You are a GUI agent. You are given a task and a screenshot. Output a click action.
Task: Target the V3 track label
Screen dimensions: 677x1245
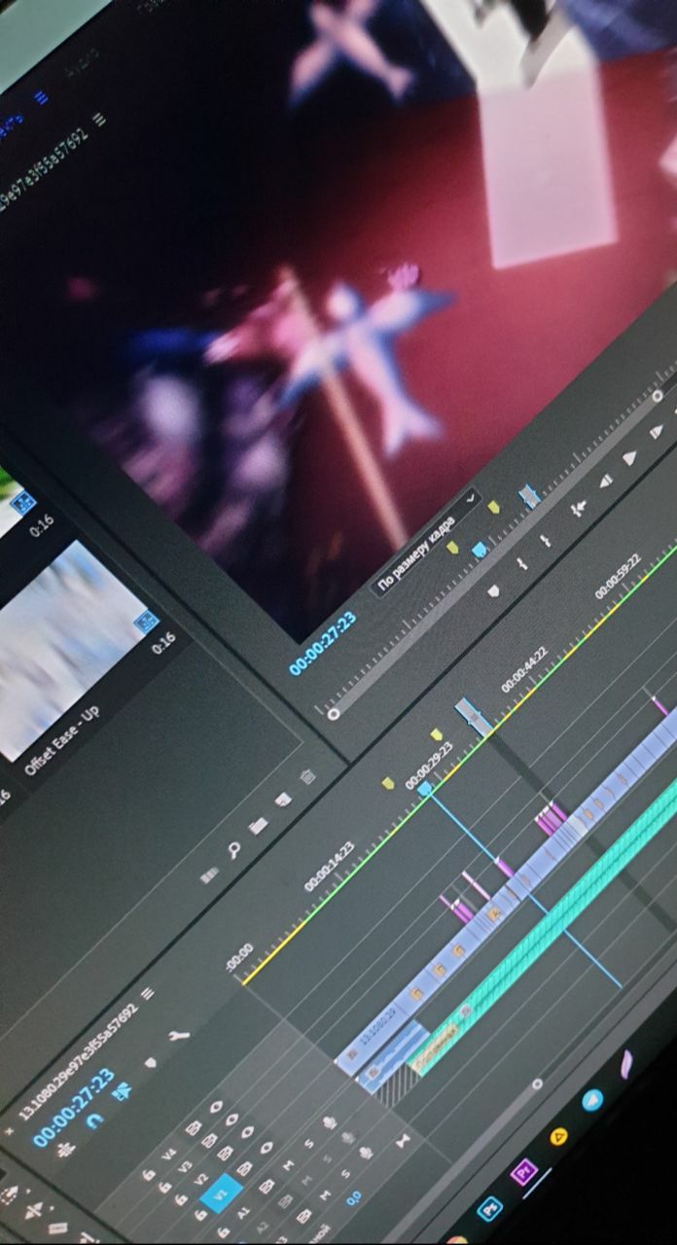click(185, 1168)
